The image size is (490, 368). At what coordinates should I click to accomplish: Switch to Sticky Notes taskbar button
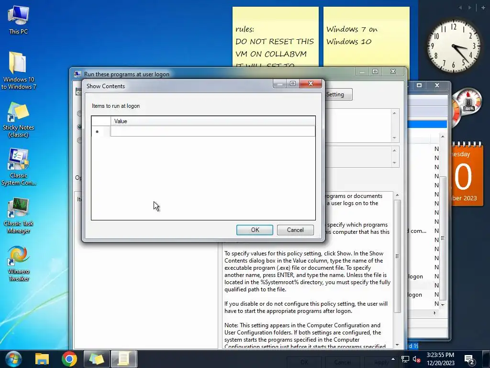97,359
